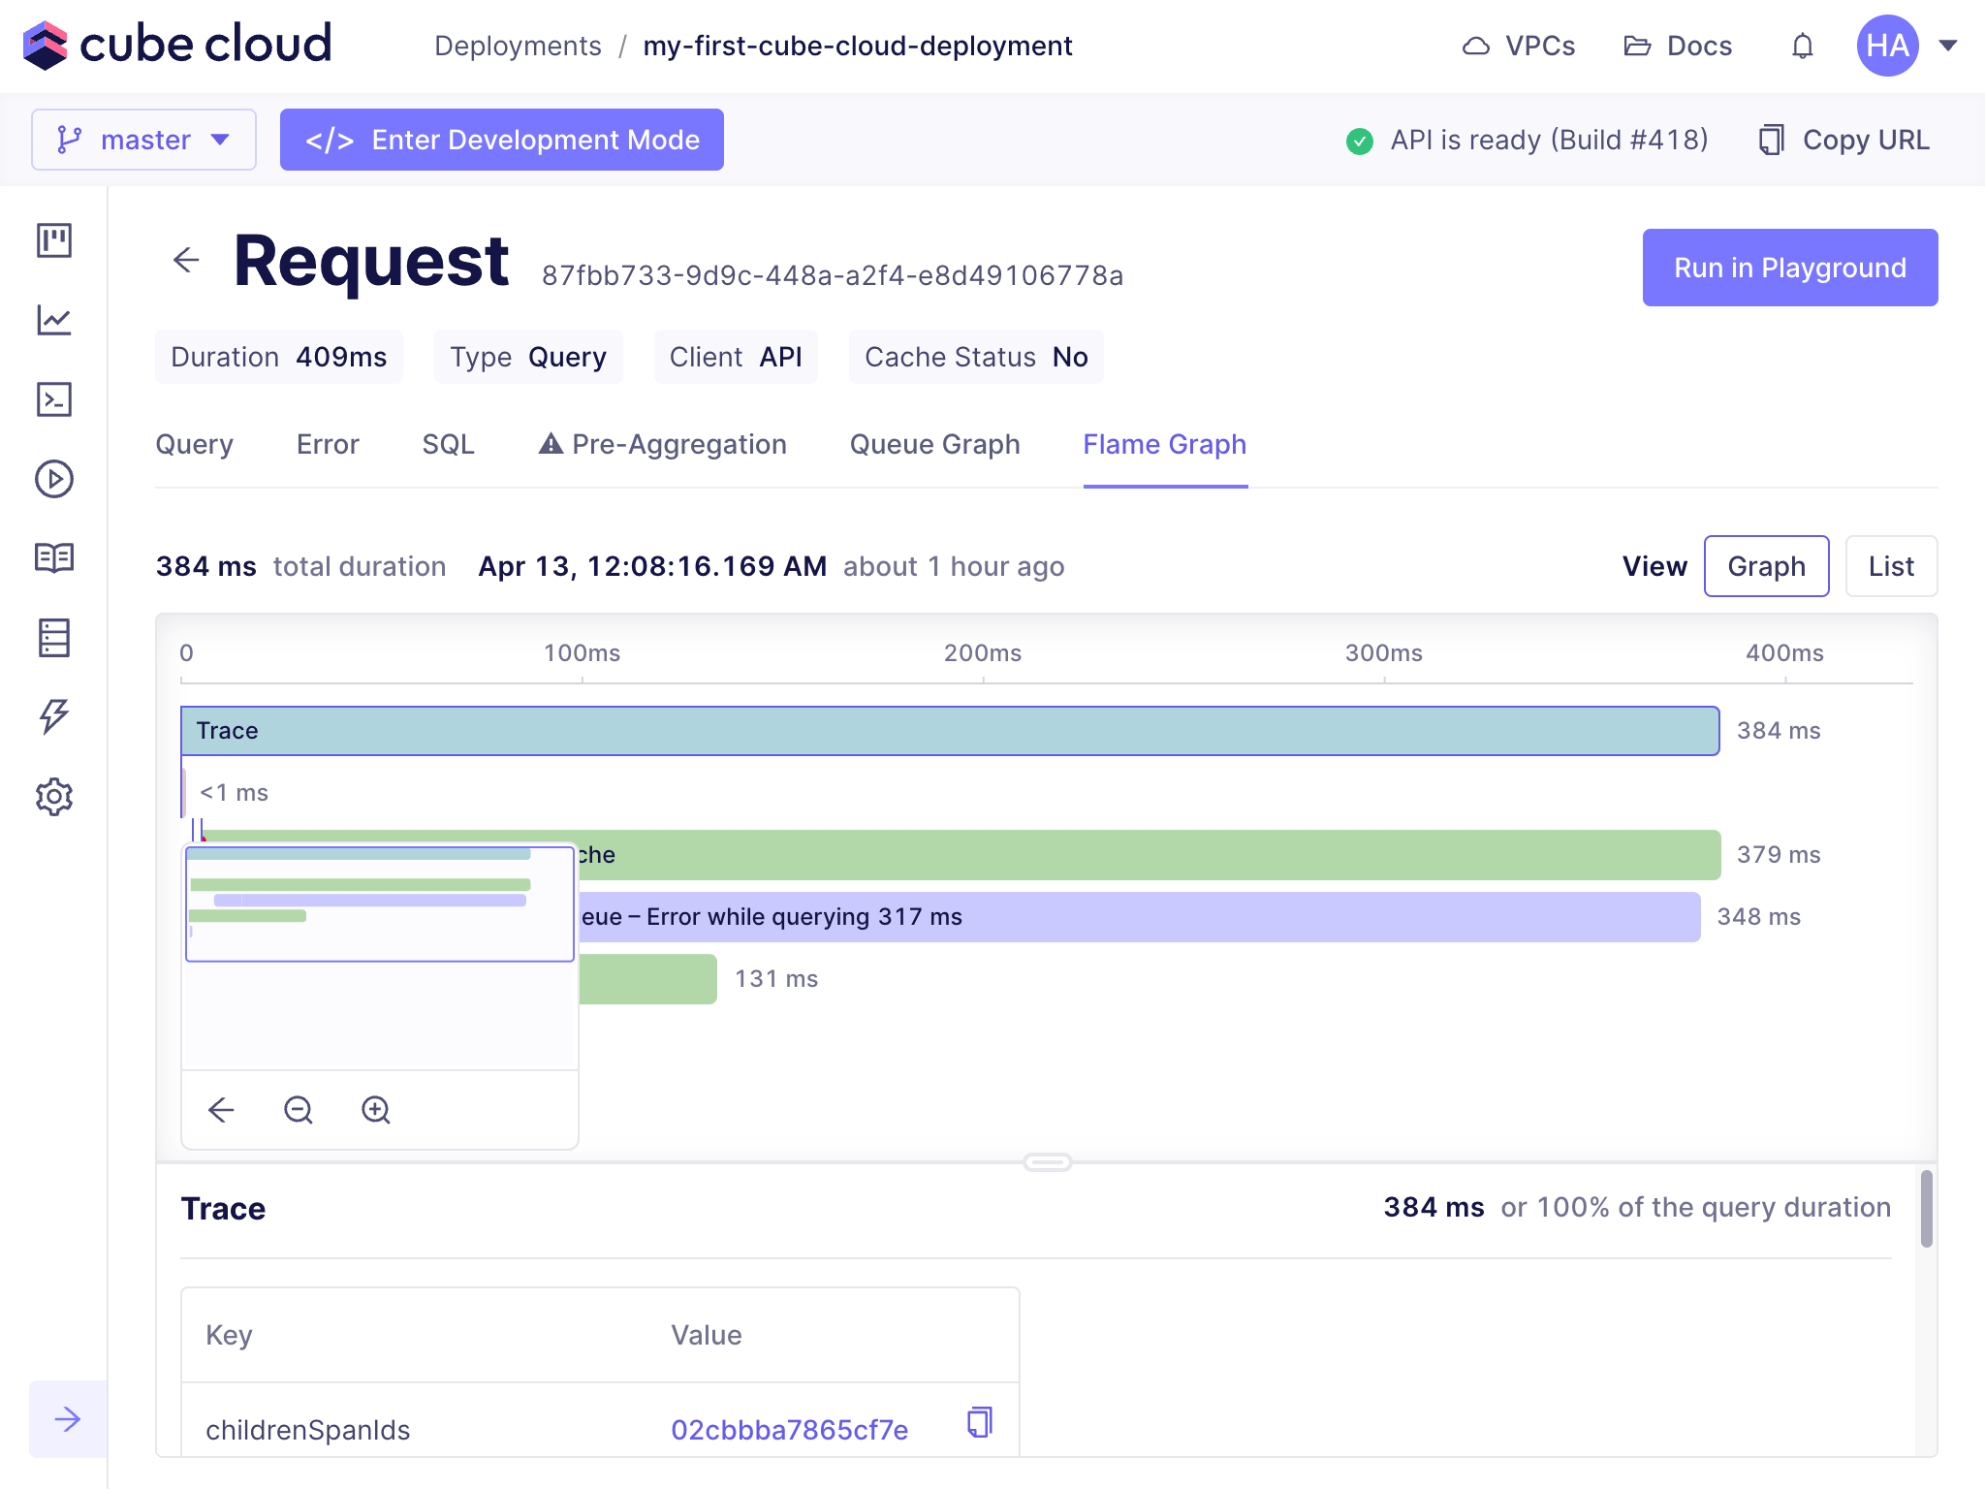
Task: Copy the childrenSpanIds value icon
Action: click(x=980, y=1422)
